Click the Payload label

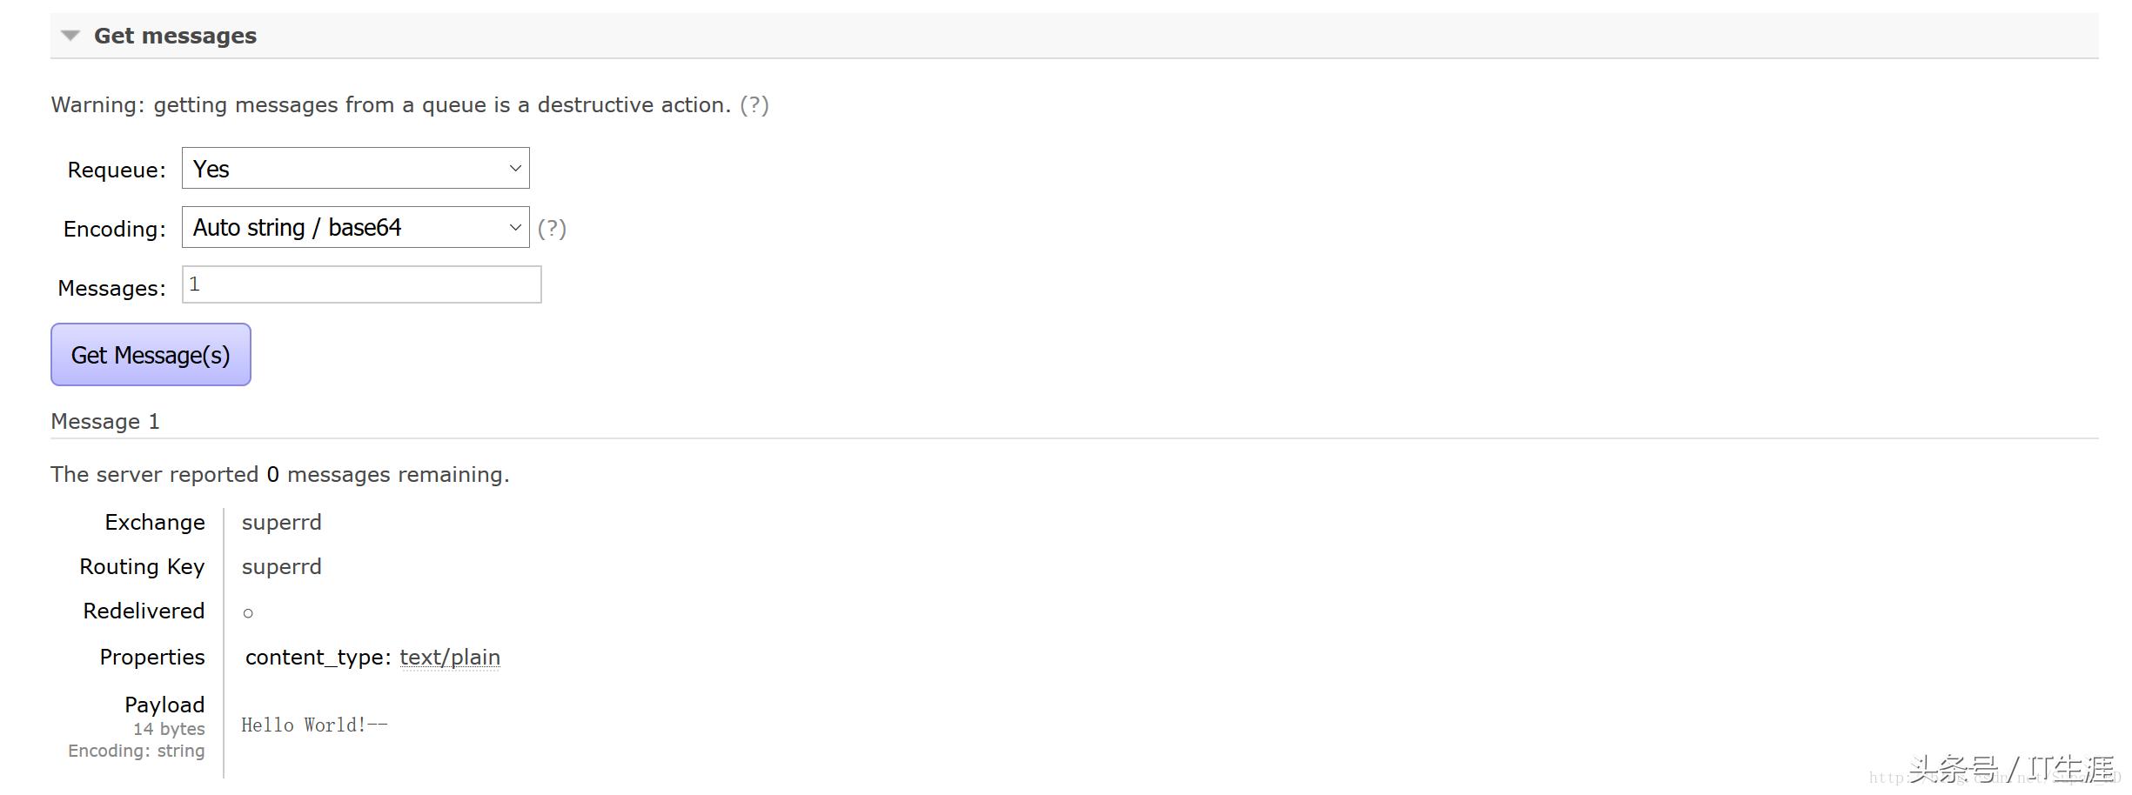pyautogui.click(x=164, y=705)
